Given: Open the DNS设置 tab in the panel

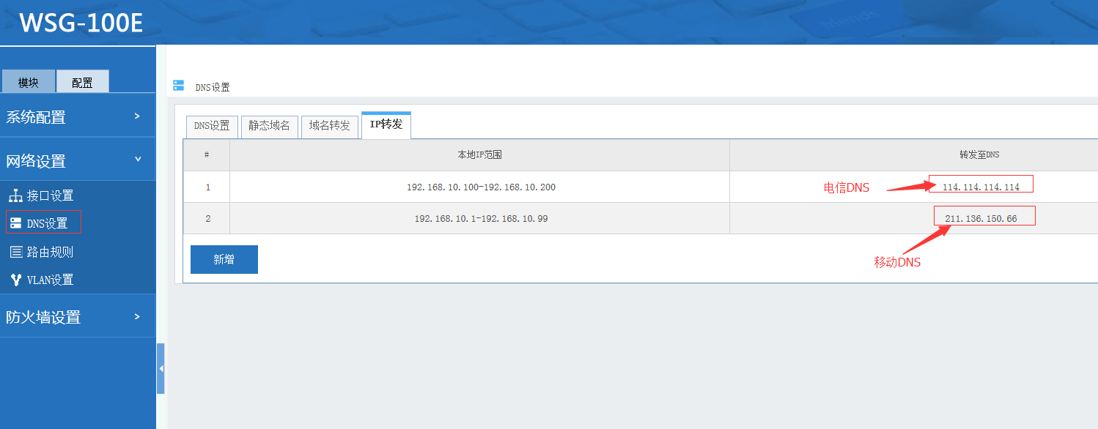Looking at the screenshot, I should tap(212, 126).
